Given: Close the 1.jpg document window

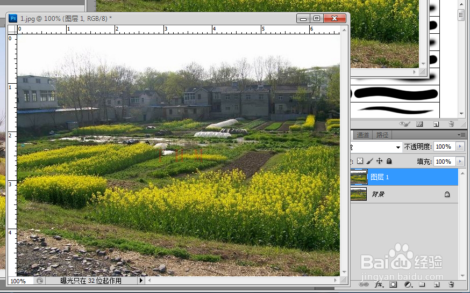Looking at the screenshot, I should (334, 19).
